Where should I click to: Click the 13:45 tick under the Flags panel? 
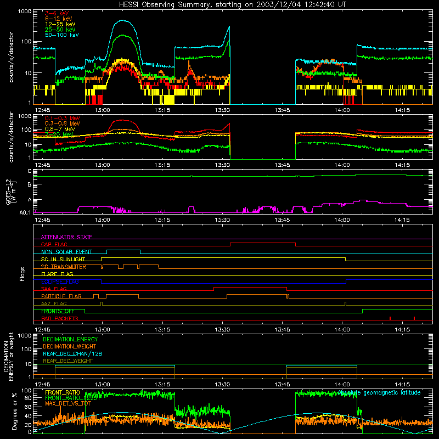pyautogui.click(x=282, y=330)
